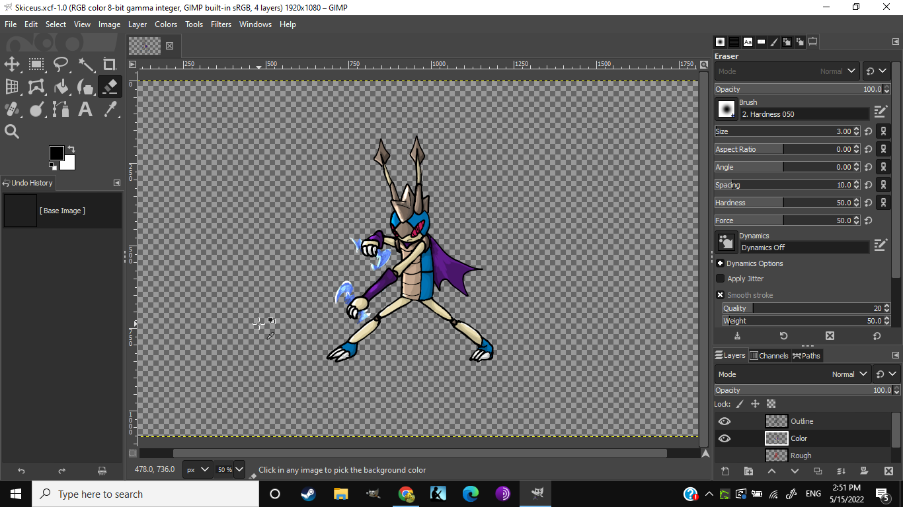Select the Cage Transform tool
The image size is (903, 507).
(36, 86)
